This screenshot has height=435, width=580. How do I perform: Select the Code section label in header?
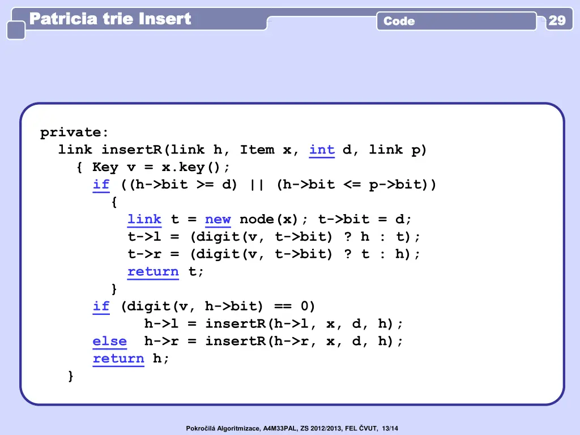[x=399, y=22]
